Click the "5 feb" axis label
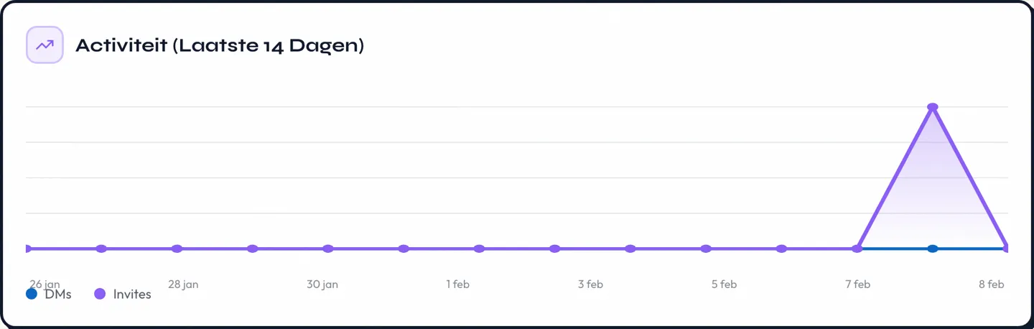Screen dimensions: 1034x329 coord(724,284)
